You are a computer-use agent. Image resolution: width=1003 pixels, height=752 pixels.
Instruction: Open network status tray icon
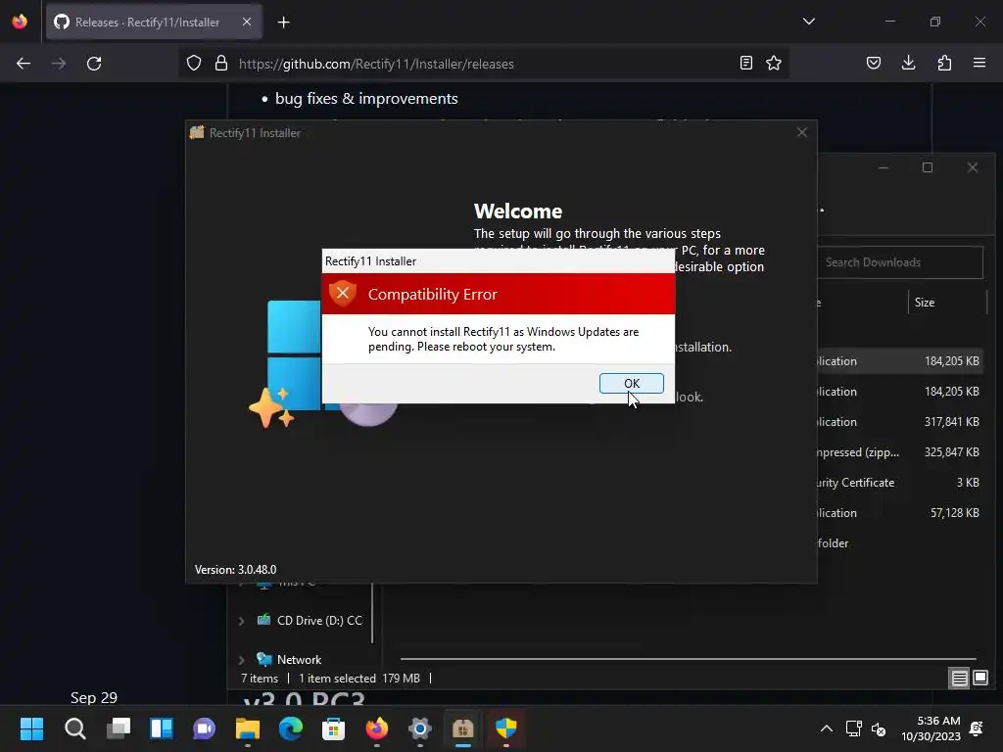pos(853,728)
